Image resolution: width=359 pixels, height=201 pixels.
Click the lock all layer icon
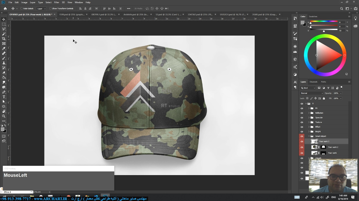tap(324, 98)
